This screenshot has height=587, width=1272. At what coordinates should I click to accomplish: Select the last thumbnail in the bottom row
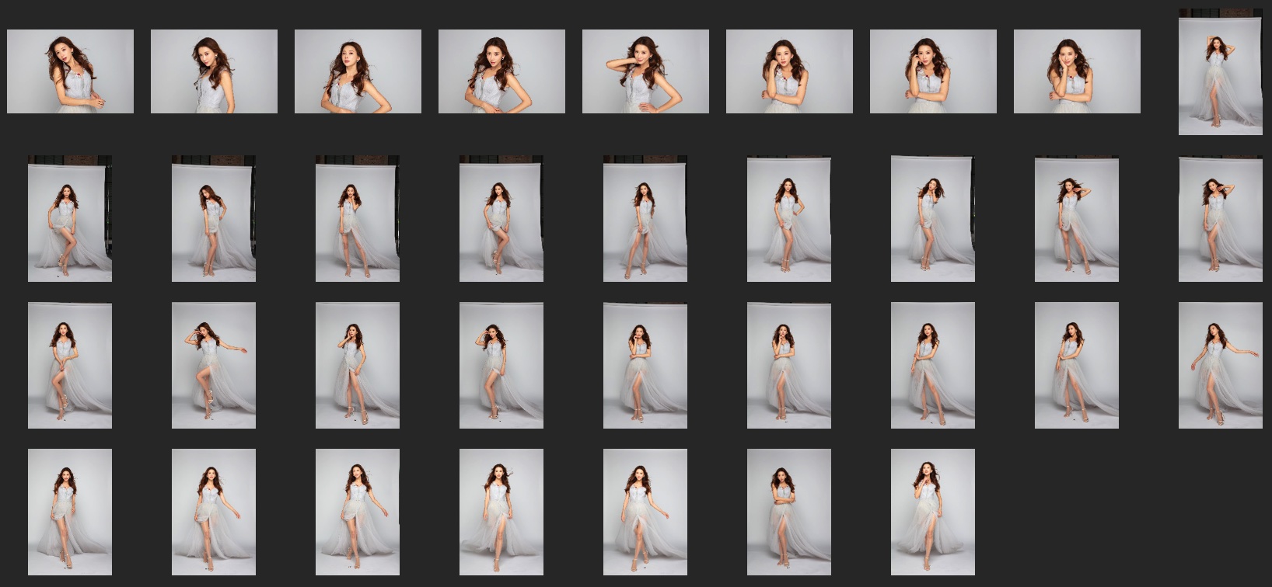click(x=933, y=512)
